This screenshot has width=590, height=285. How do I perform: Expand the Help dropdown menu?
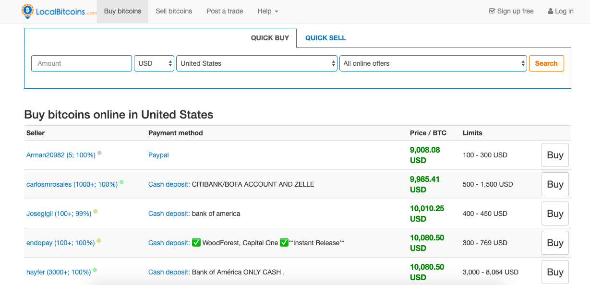[268, 11]
